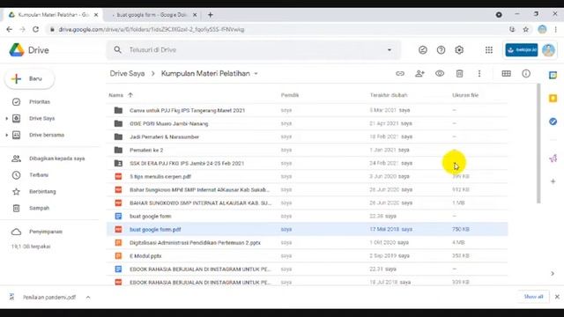Expand the Drive bersama tree arrow
The height and width of the screenshot is (317, 564).
[x=6, y=135]
